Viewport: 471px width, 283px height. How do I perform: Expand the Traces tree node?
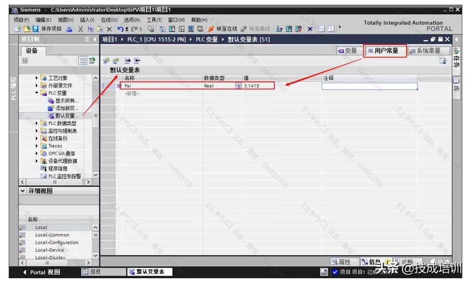[x=37, y=146]
